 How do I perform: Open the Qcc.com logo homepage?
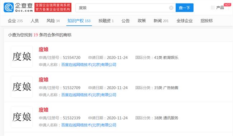tap(18, 7)
